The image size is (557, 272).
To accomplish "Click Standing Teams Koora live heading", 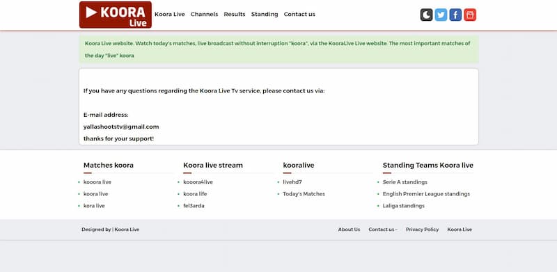I will [427, 165].
